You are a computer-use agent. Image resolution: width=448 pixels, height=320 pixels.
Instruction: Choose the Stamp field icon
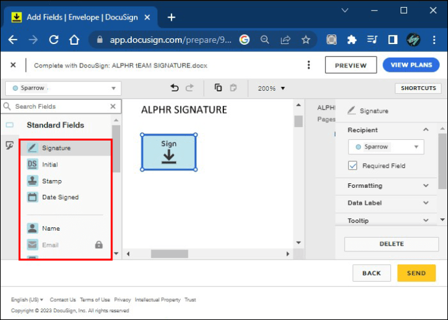[x=32, y=181]
